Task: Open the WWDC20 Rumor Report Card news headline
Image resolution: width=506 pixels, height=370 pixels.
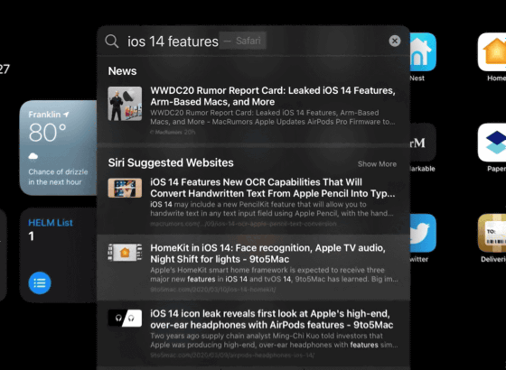Action: [x=273, y=96]
